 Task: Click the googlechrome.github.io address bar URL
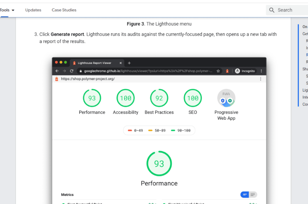pyautogui.click(x=148, y=71)
